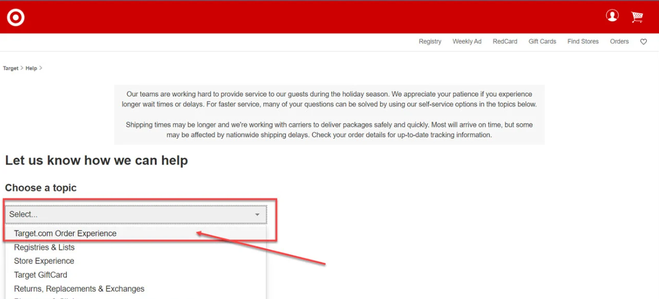Open the favorites heart icon
The width and height of the screenshot is (659, 299).
click(643, 41)
